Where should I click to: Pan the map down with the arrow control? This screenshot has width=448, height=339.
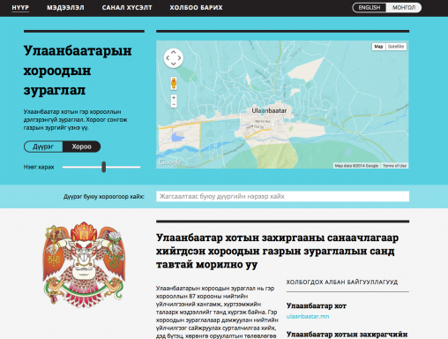pyautogui.click(x=174, y=64)
